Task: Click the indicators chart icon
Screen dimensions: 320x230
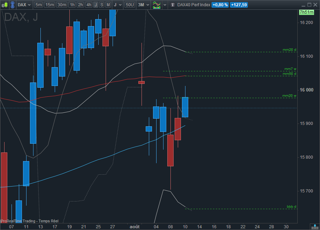Action: tap(157, 5)
